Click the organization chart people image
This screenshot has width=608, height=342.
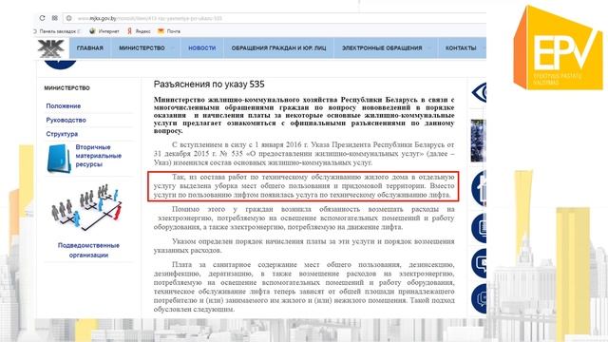(x=86, y=207)
